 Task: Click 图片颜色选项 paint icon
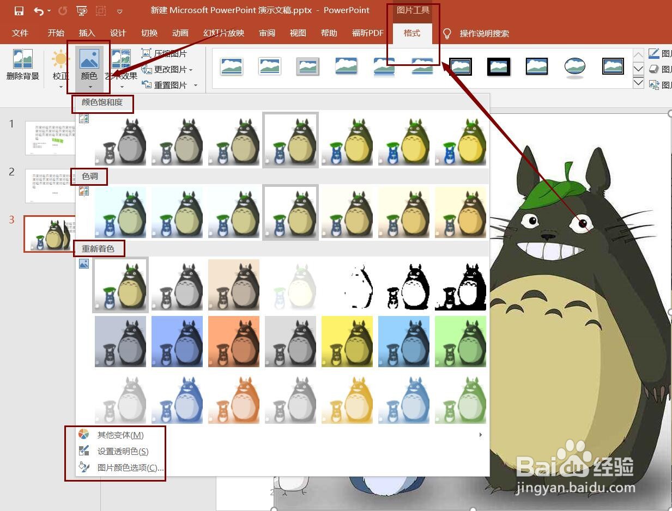[83, 467]
